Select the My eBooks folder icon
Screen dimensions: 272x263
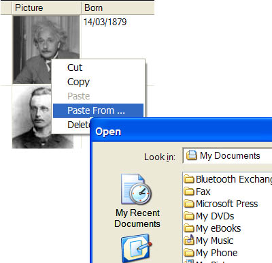189,228
